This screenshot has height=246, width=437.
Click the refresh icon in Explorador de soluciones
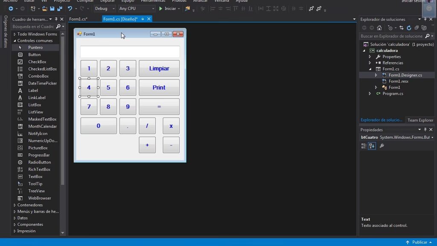pos(409,28)
